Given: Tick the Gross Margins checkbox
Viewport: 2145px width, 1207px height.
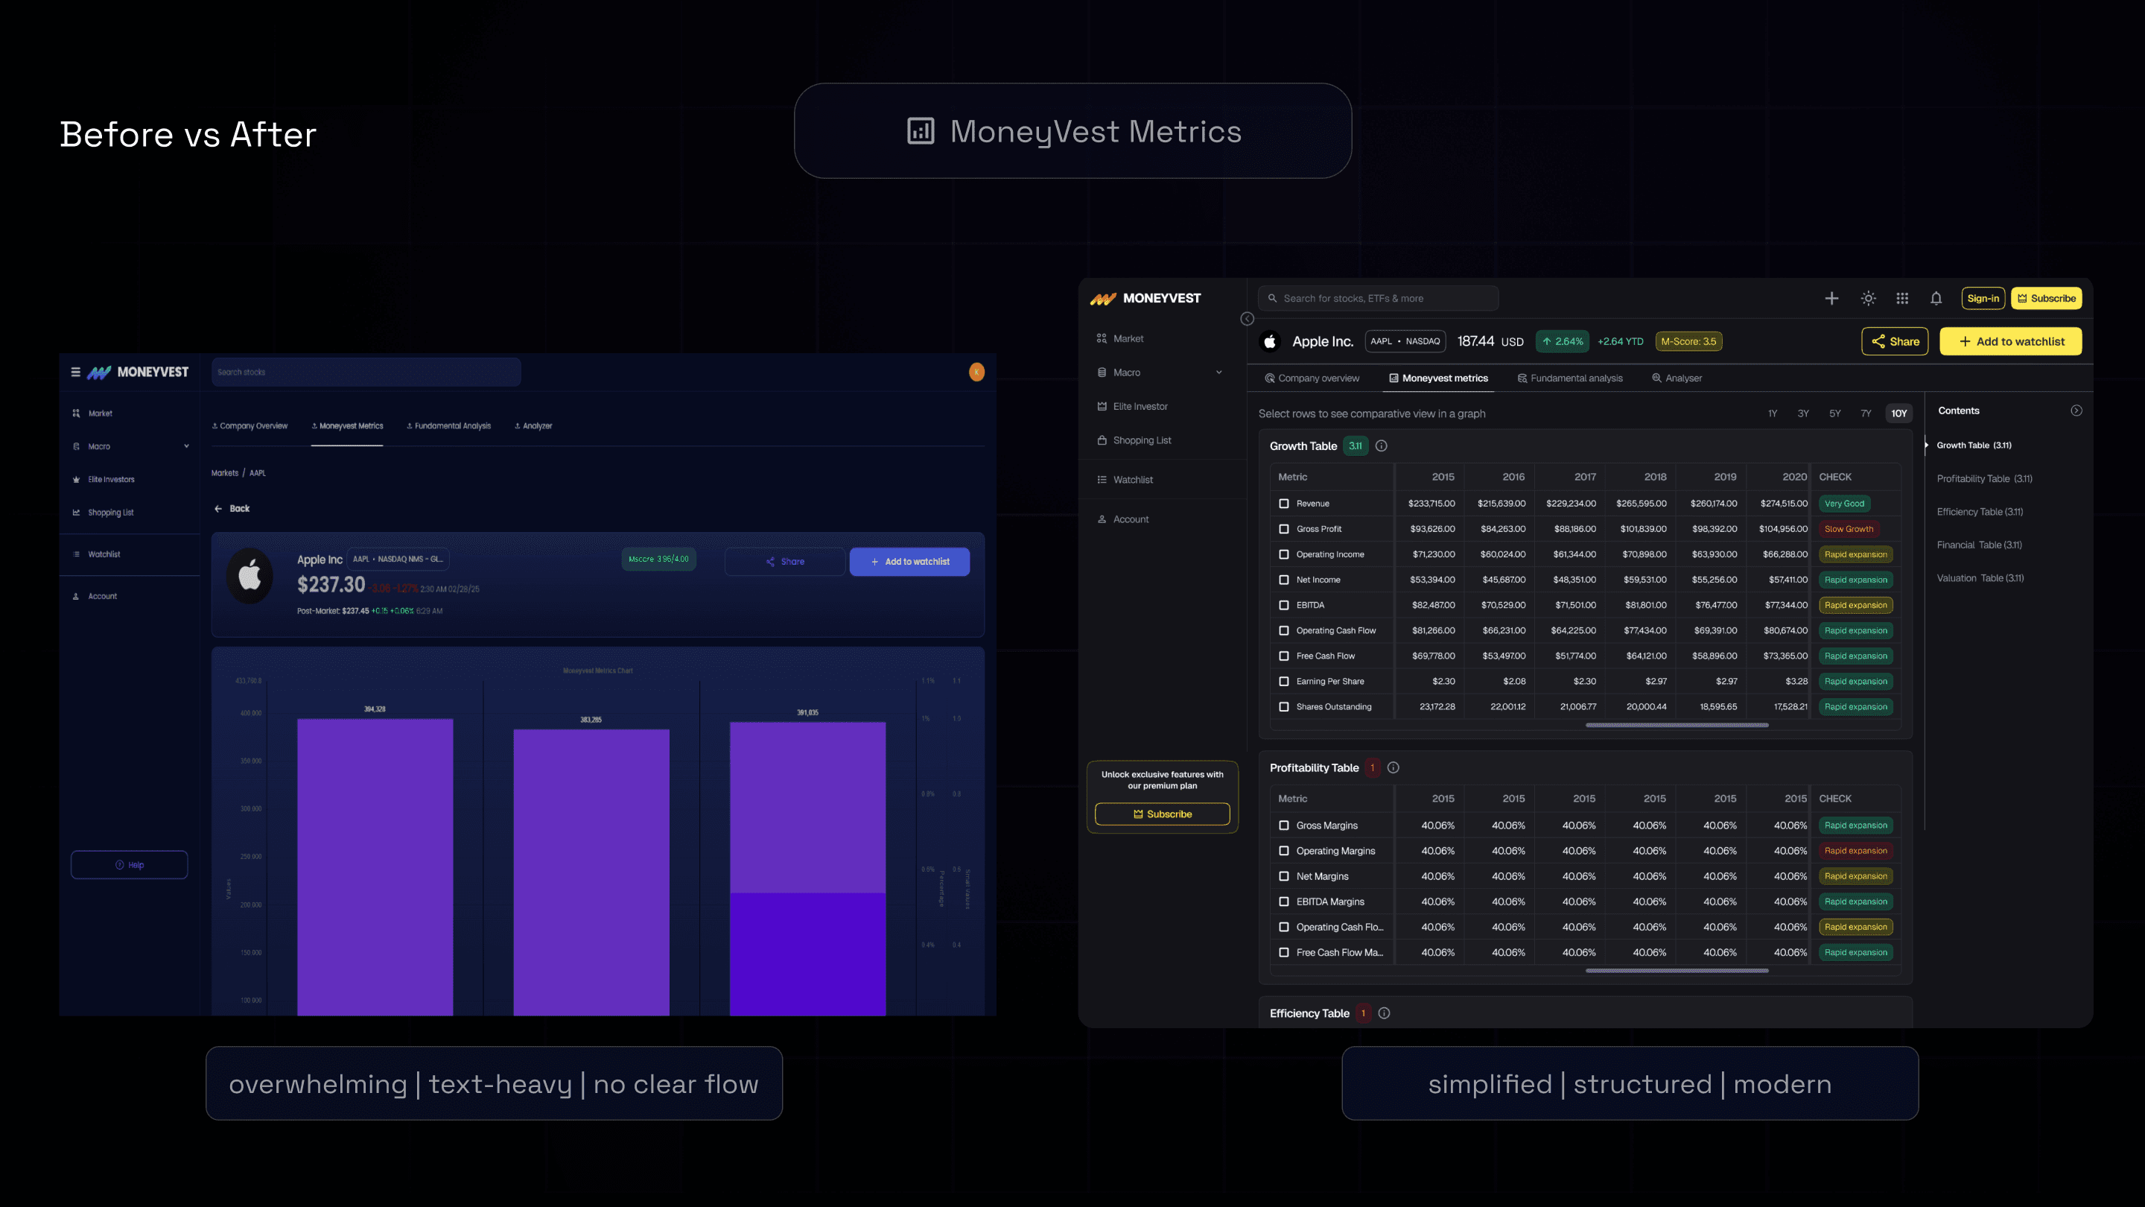Looking at the screenshot, I should (x=1284, y=826).
